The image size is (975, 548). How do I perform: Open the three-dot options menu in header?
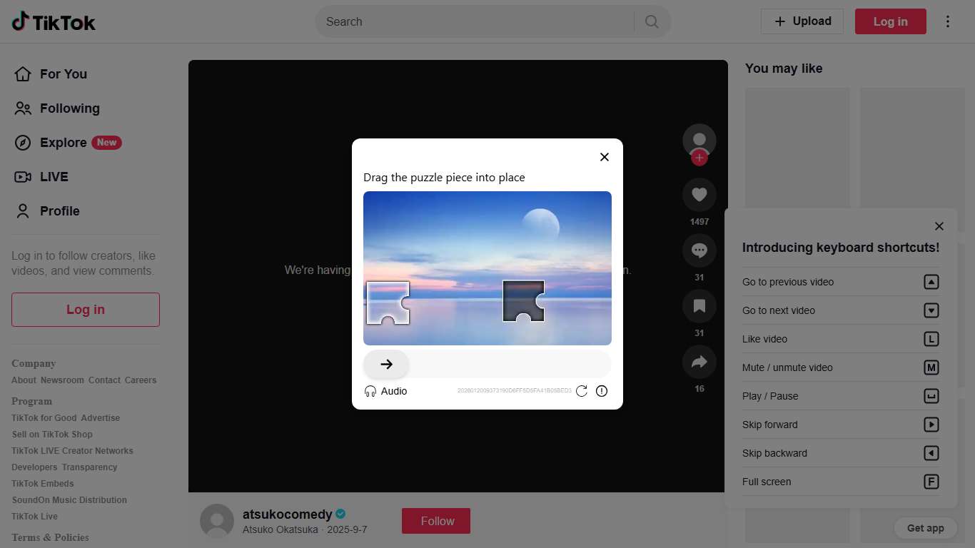pos(948,21)
